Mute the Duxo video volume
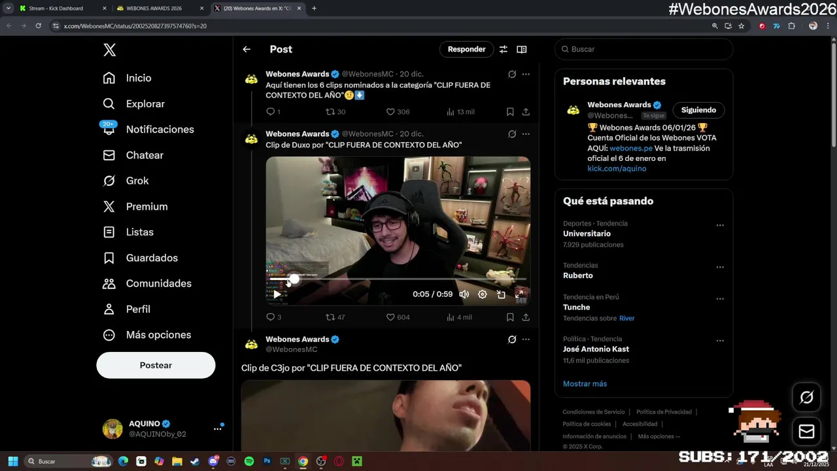Screen dimensions: 837x471 [464, 294]
